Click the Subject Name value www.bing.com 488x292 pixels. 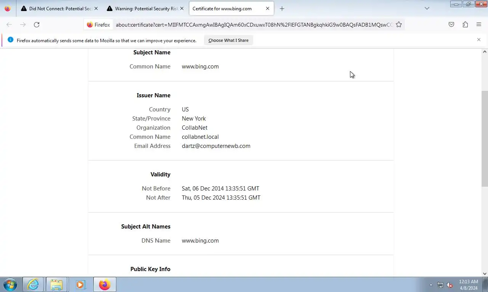click(x=200, y=67)
